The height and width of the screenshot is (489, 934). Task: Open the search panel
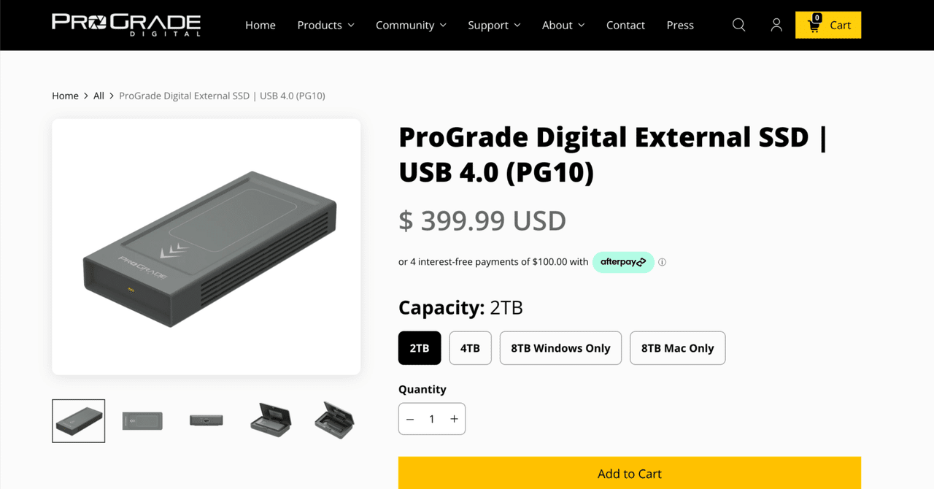[738, 25]
